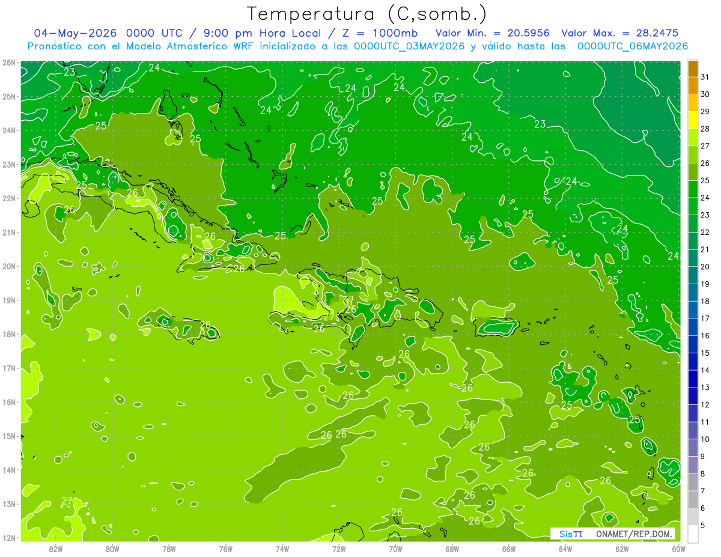Click the SisPi logo text
721x557 pixels.
pyautogui.click(x=571, y=534)
